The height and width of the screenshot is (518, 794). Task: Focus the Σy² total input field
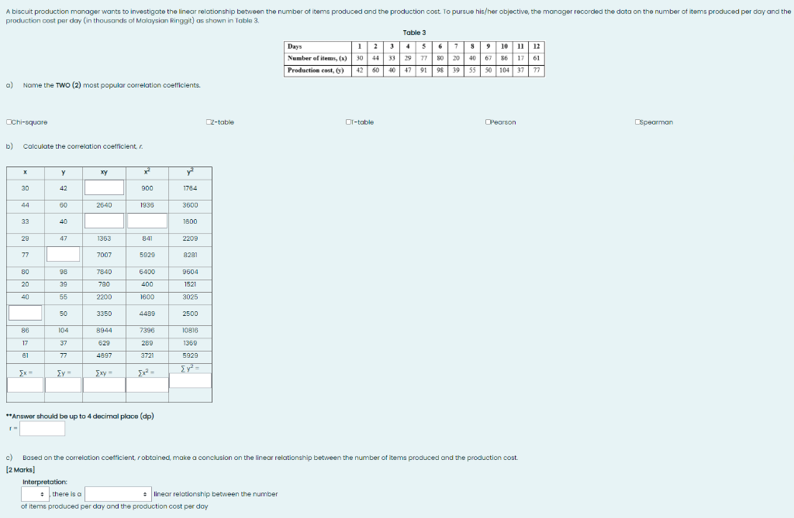tap(191, 381)
